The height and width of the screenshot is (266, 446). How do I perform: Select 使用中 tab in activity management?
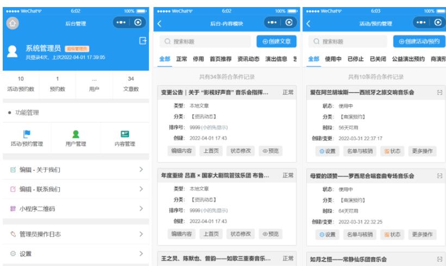333,59
